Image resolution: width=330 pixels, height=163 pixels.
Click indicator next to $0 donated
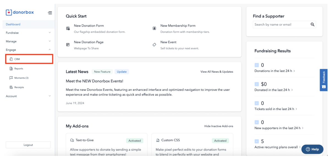257,84
